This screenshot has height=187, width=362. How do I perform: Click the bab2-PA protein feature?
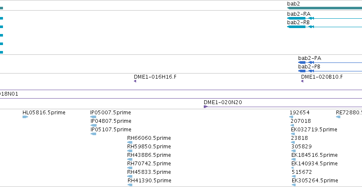[x=330, y=62]
